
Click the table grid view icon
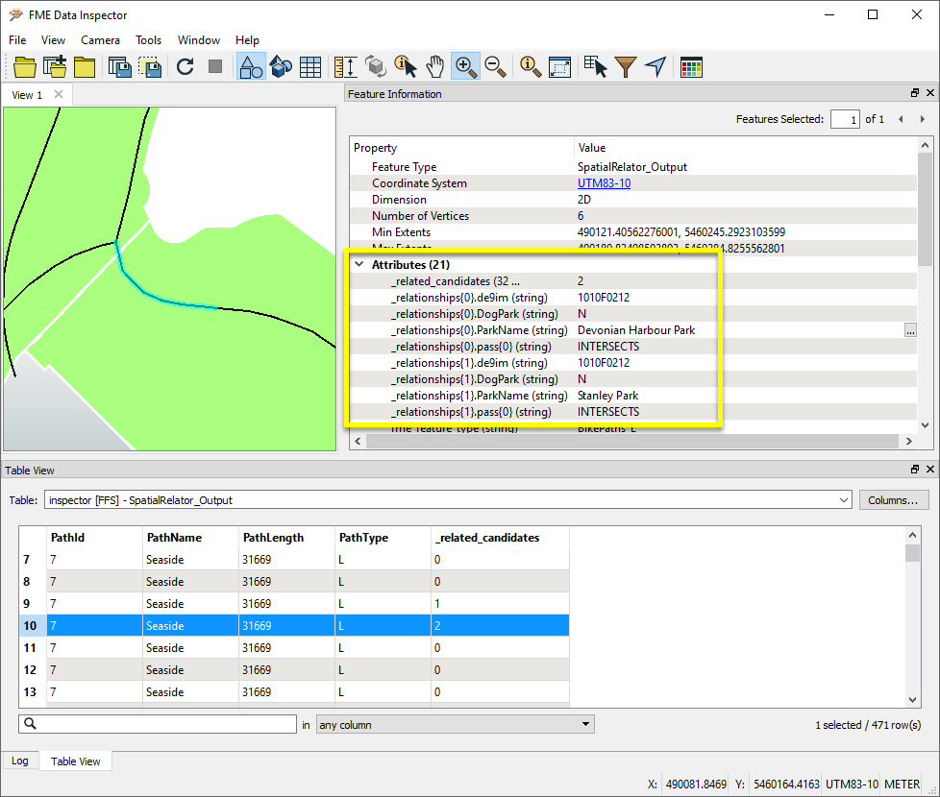tap(309, 67)
